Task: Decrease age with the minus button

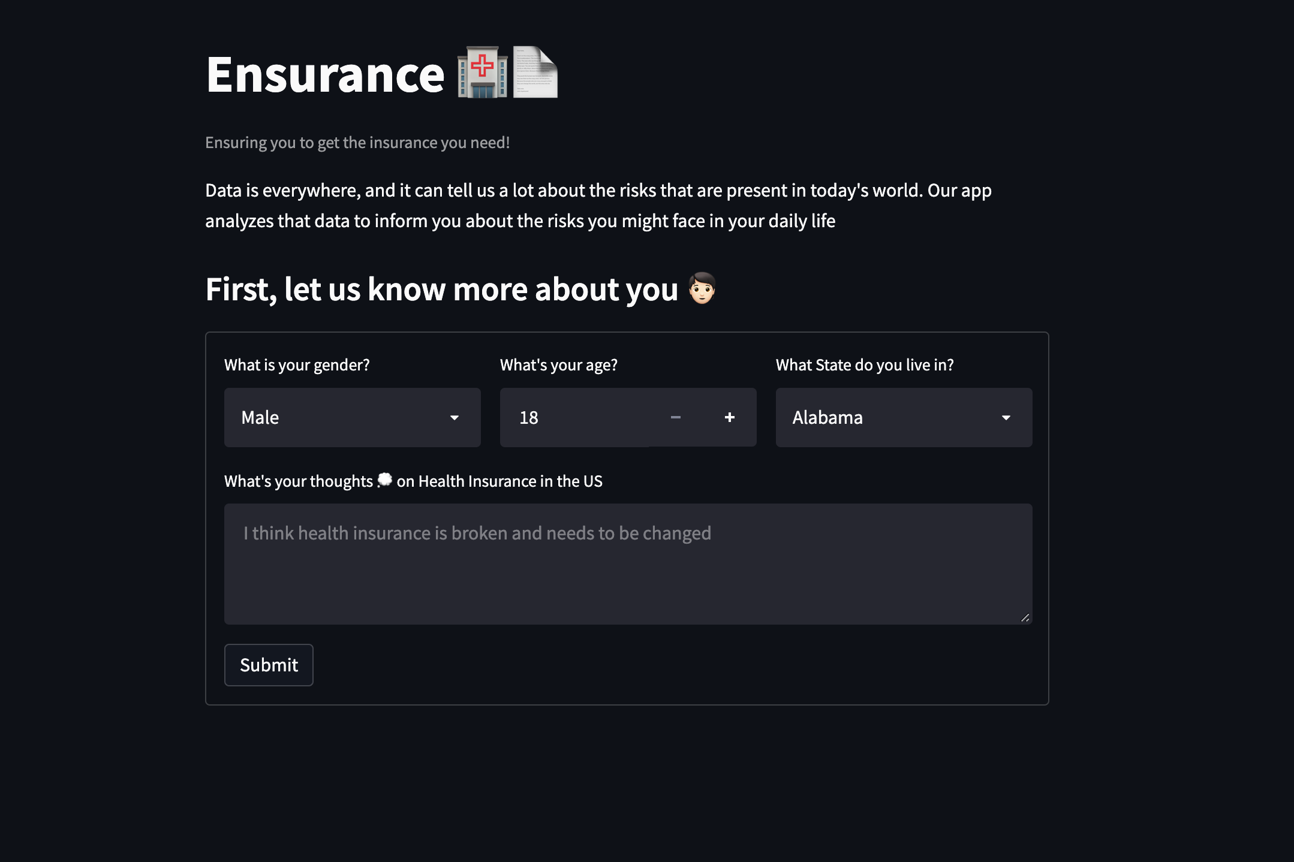Action: point(676,417)
